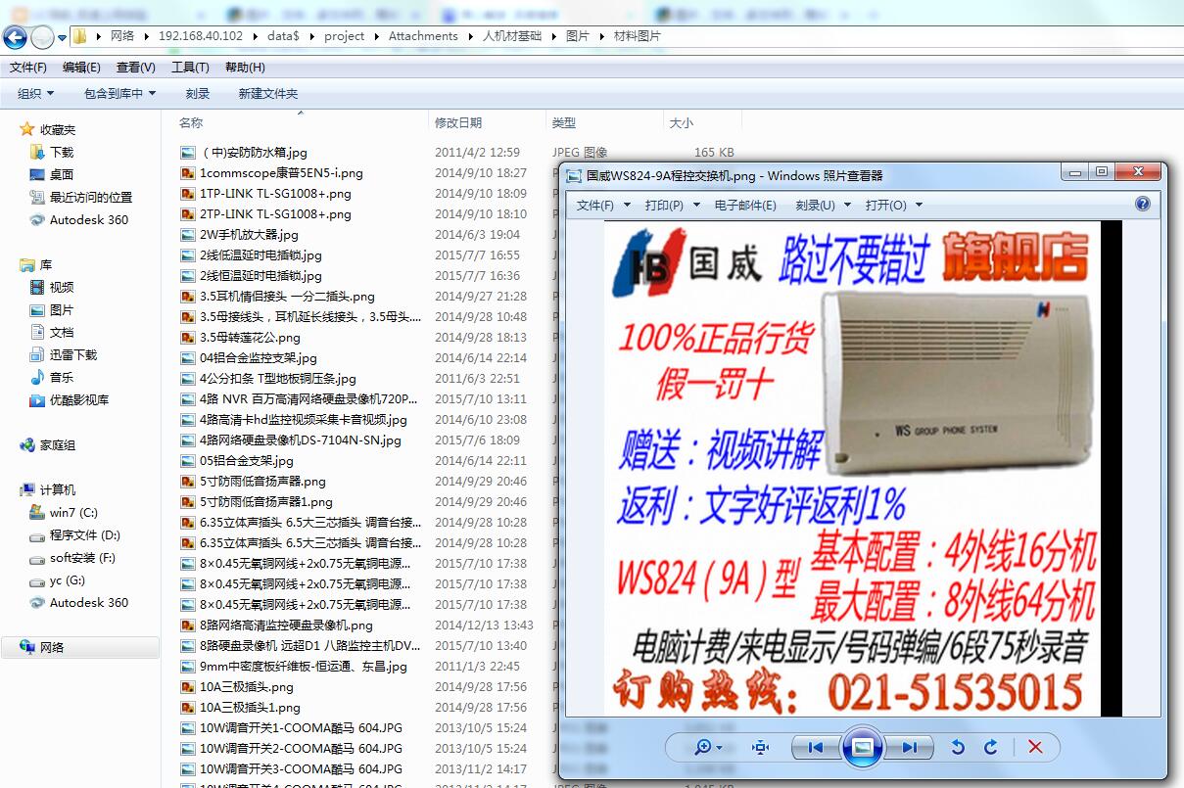1184x788 pixels.
Task: Rotate the image clockwise
Action: coord(990,747)
